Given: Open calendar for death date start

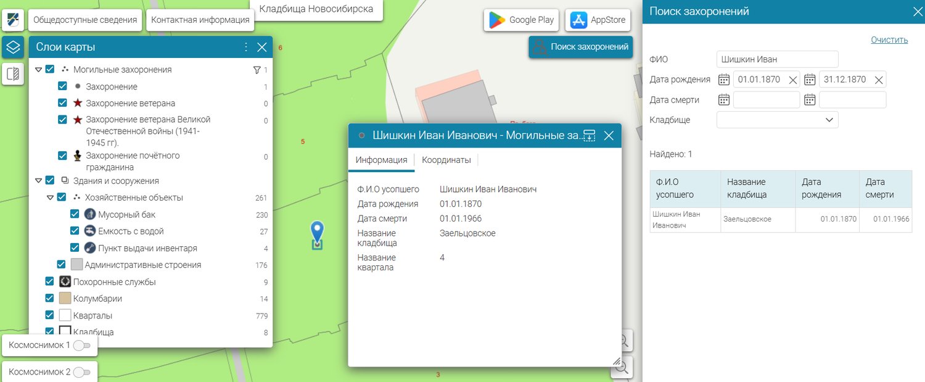Looking at the screenshot, I should (x=724, y=100).
